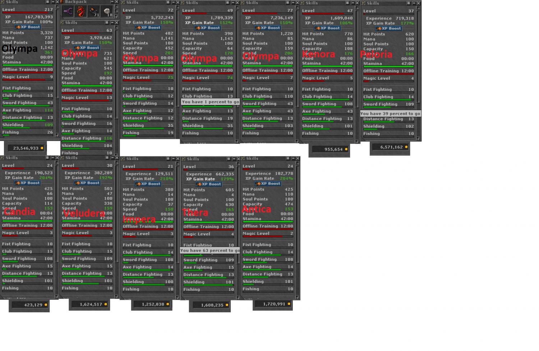Open options menu of level 37 Skills window
The width and height of the screenshot is (539, 351).
409,3
